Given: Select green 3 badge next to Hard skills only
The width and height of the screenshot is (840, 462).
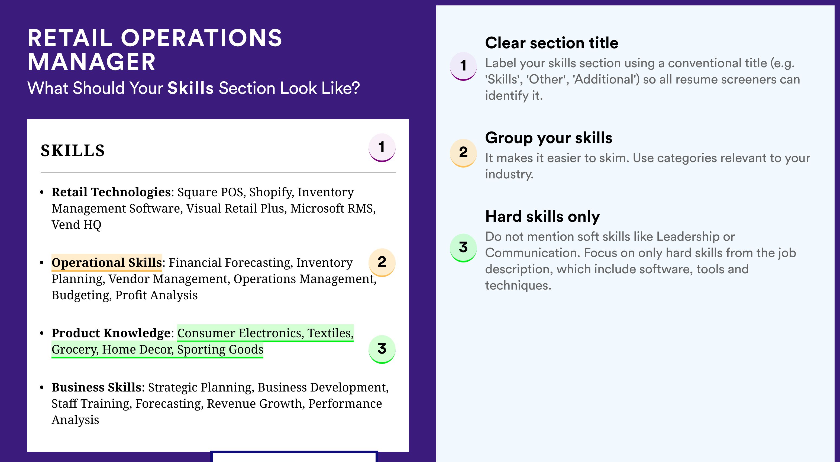Looking at the screenshot, I should pos(463,248).
